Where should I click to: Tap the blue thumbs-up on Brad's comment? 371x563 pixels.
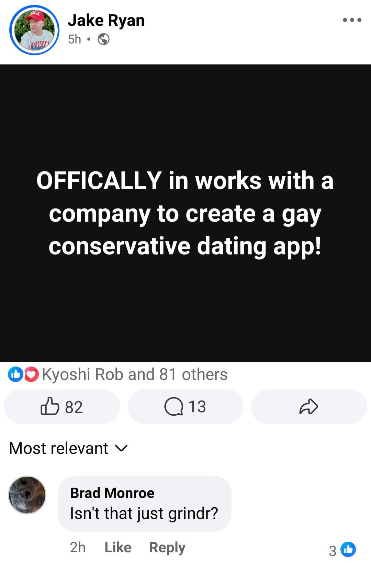[348, 550]
